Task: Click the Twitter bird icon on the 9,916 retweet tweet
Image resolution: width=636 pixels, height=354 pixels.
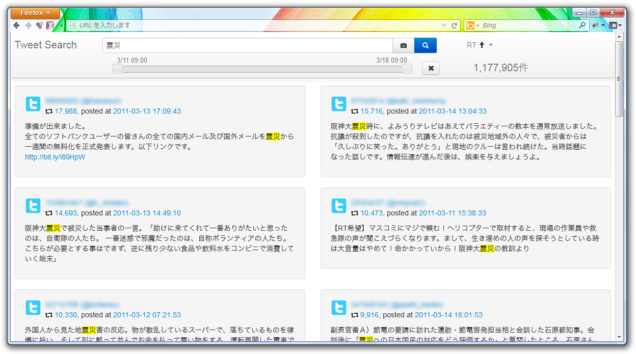Action: pos(339,308)
